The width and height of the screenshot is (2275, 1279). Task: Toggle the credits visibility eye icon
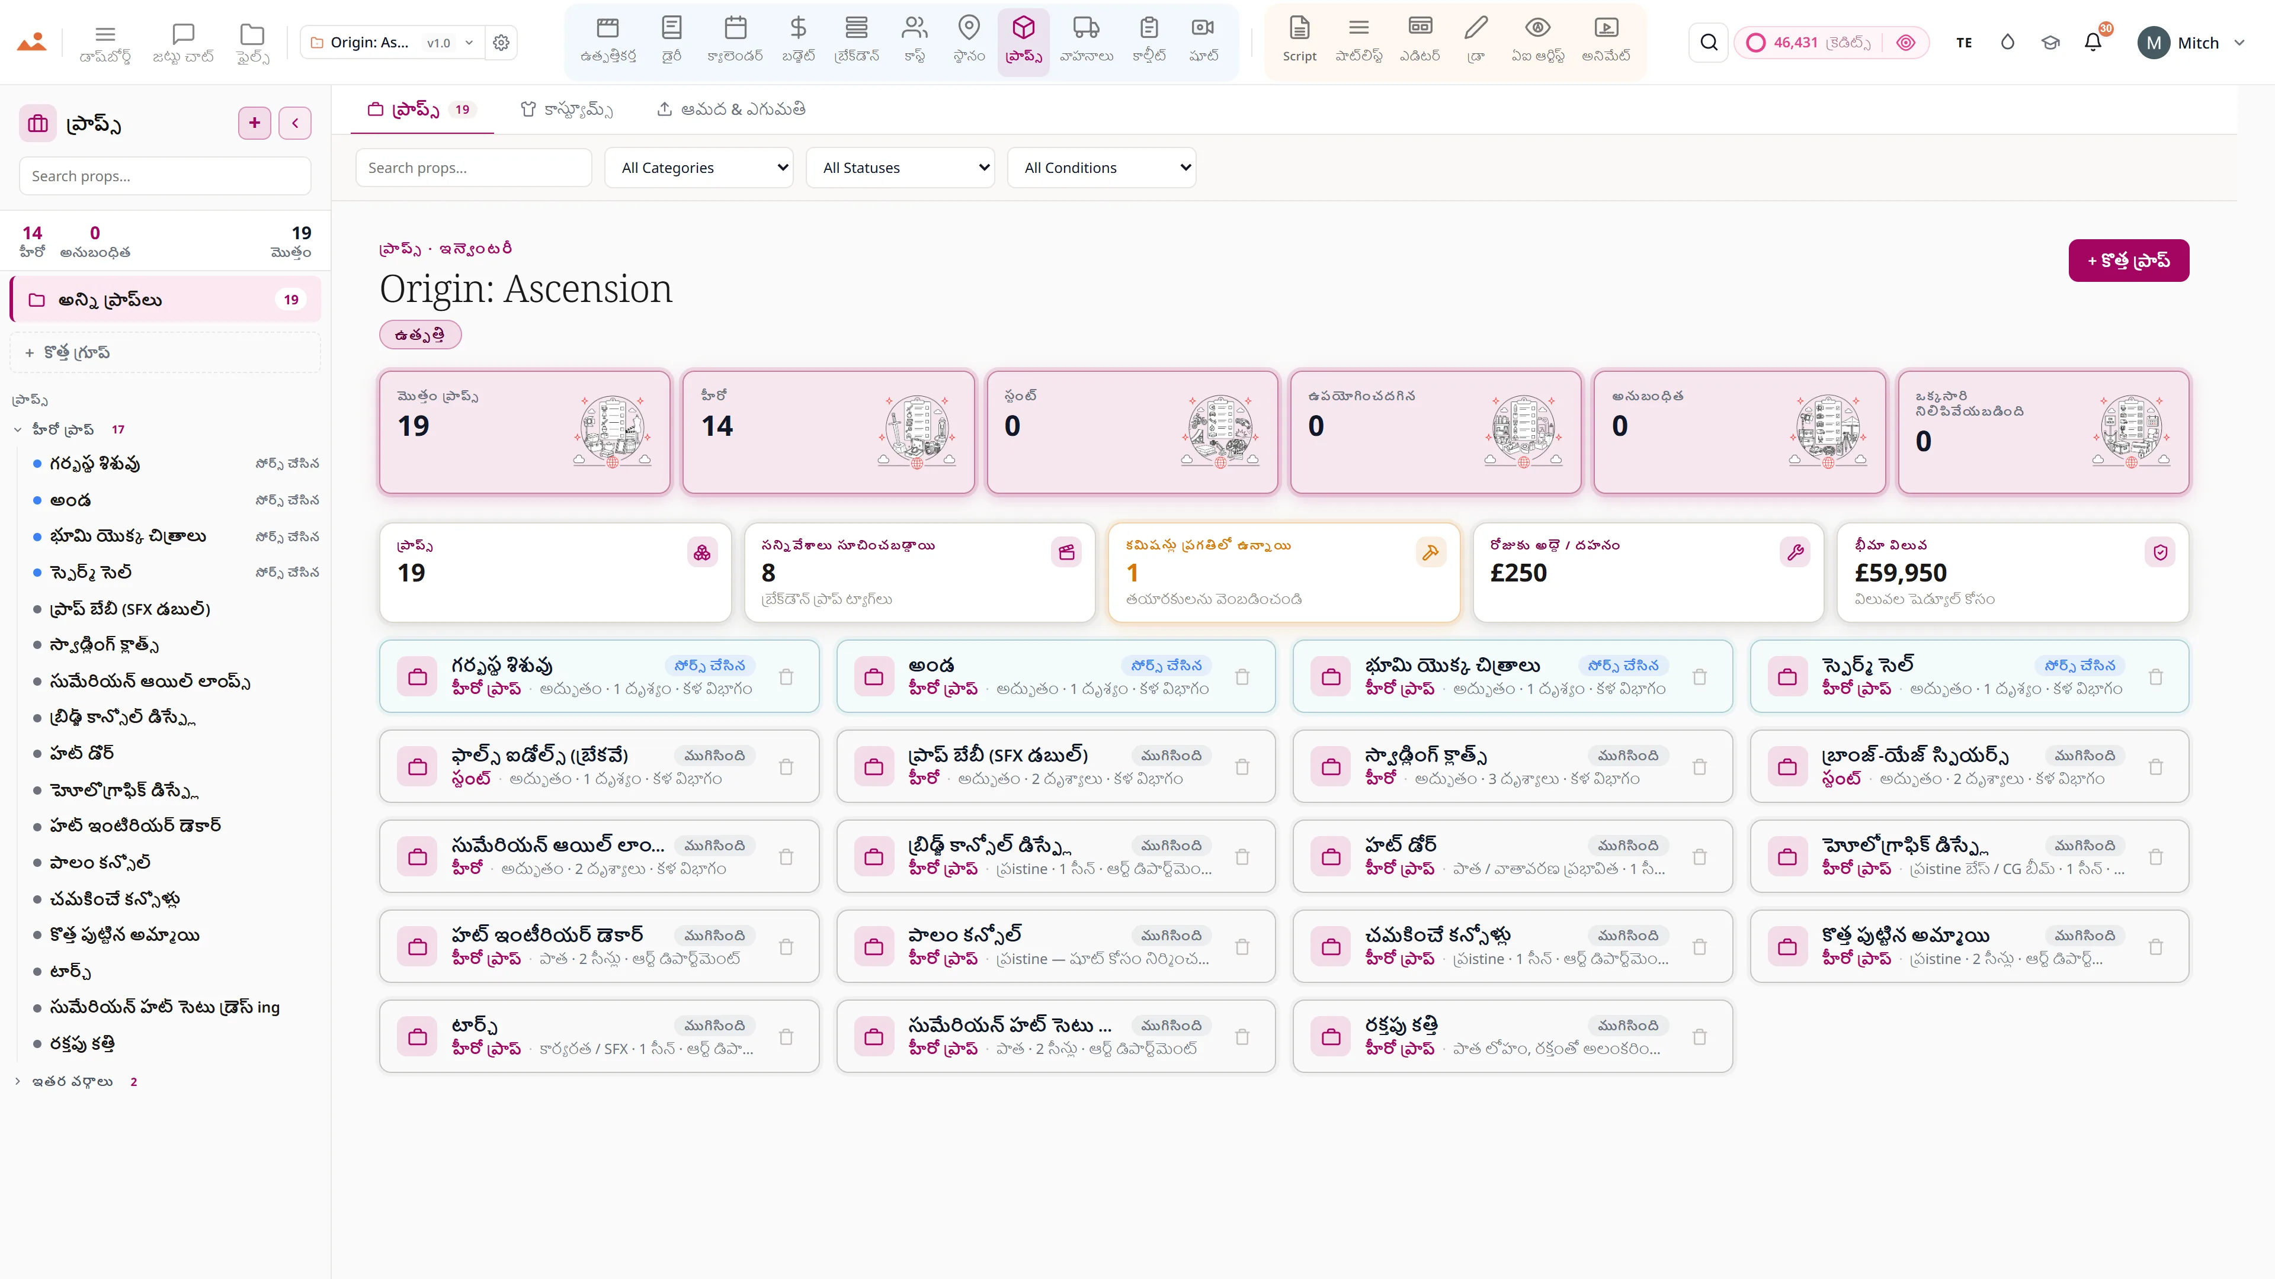[x=1906, y=43]
